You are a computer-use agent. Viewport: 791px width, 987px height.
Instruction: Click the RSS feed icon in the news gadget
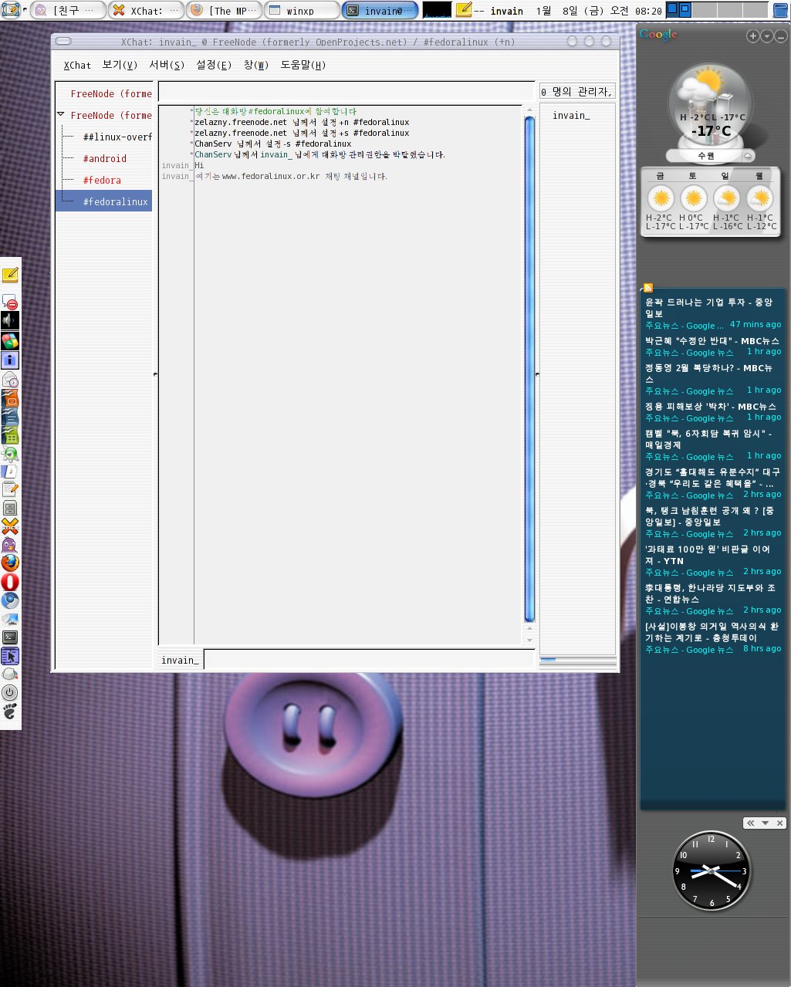[x=648, y=288]
